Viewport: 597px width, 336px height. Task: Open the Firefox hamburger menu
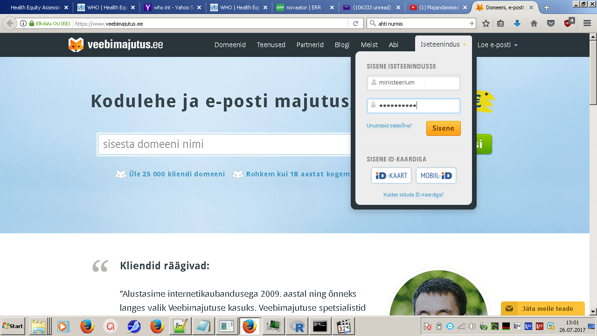[587, 23]
